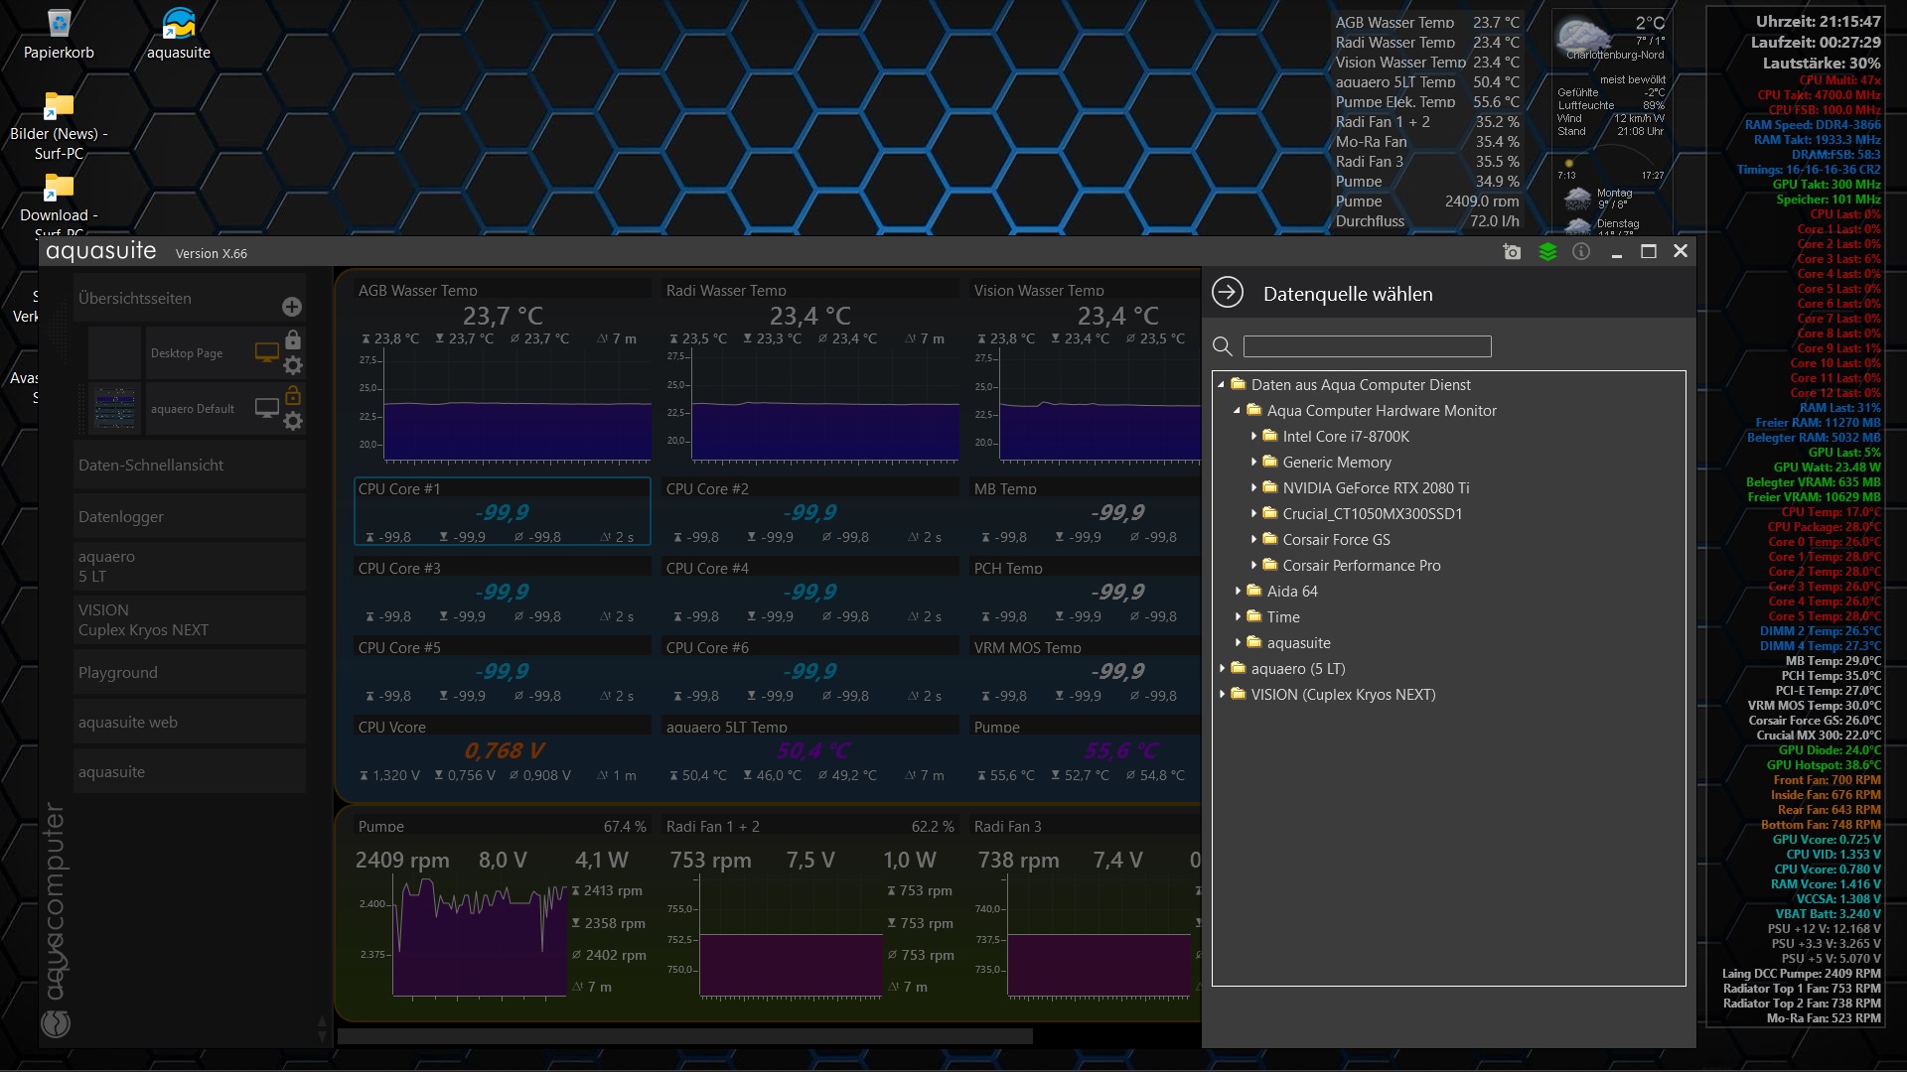Viewport: 1907px width, 1072px height.
Task: Open Datenlogger in sidebar
Action: coord(189,516)
